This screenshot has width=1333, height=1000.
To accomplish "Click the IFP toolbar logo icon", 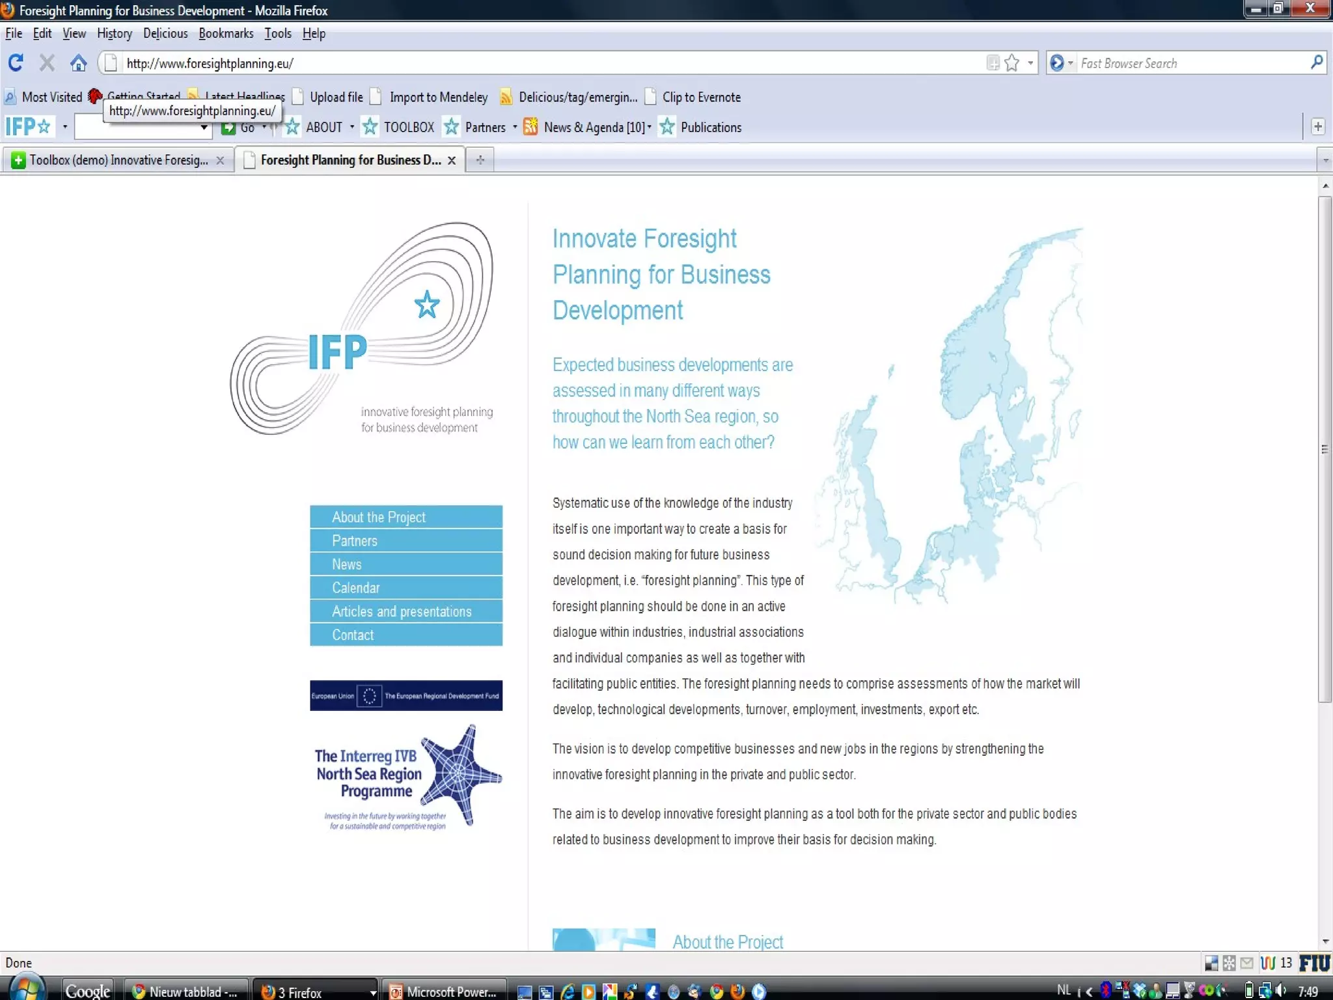I will click(x=28, y=126).
